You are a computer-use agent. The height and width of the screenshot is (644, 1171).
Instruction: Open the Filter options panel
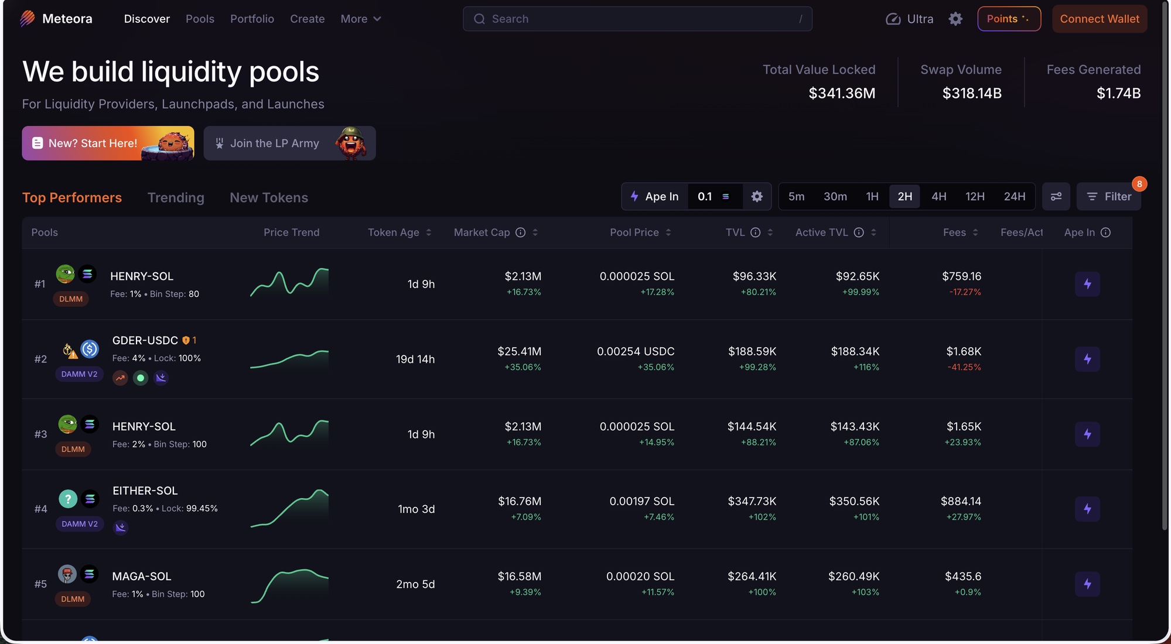coord(1109,197)
